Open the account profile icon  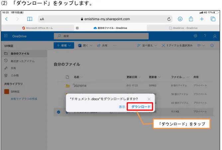215,36
